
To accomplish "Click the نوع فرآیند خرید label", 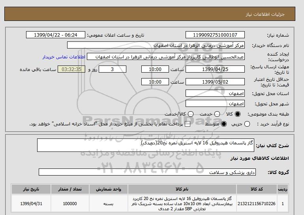I will coord(273,124).
